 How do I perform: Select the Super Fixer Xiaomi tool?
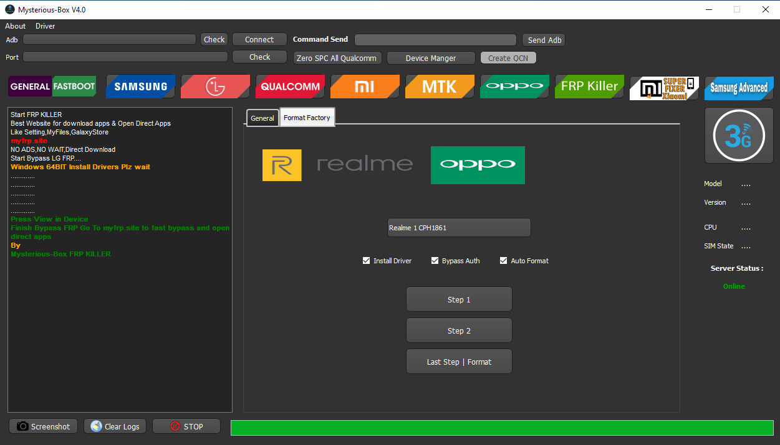(x=663, y=87)
